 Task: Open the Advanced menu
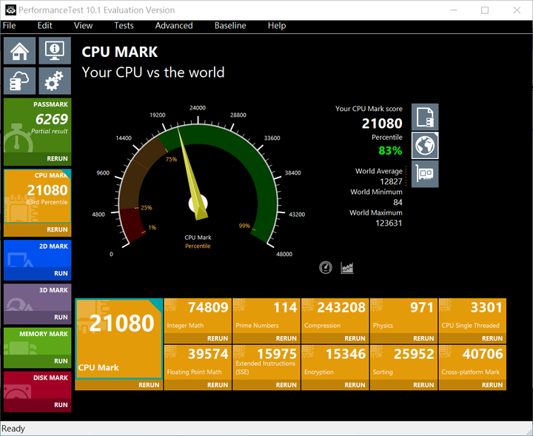click(174, 26)
